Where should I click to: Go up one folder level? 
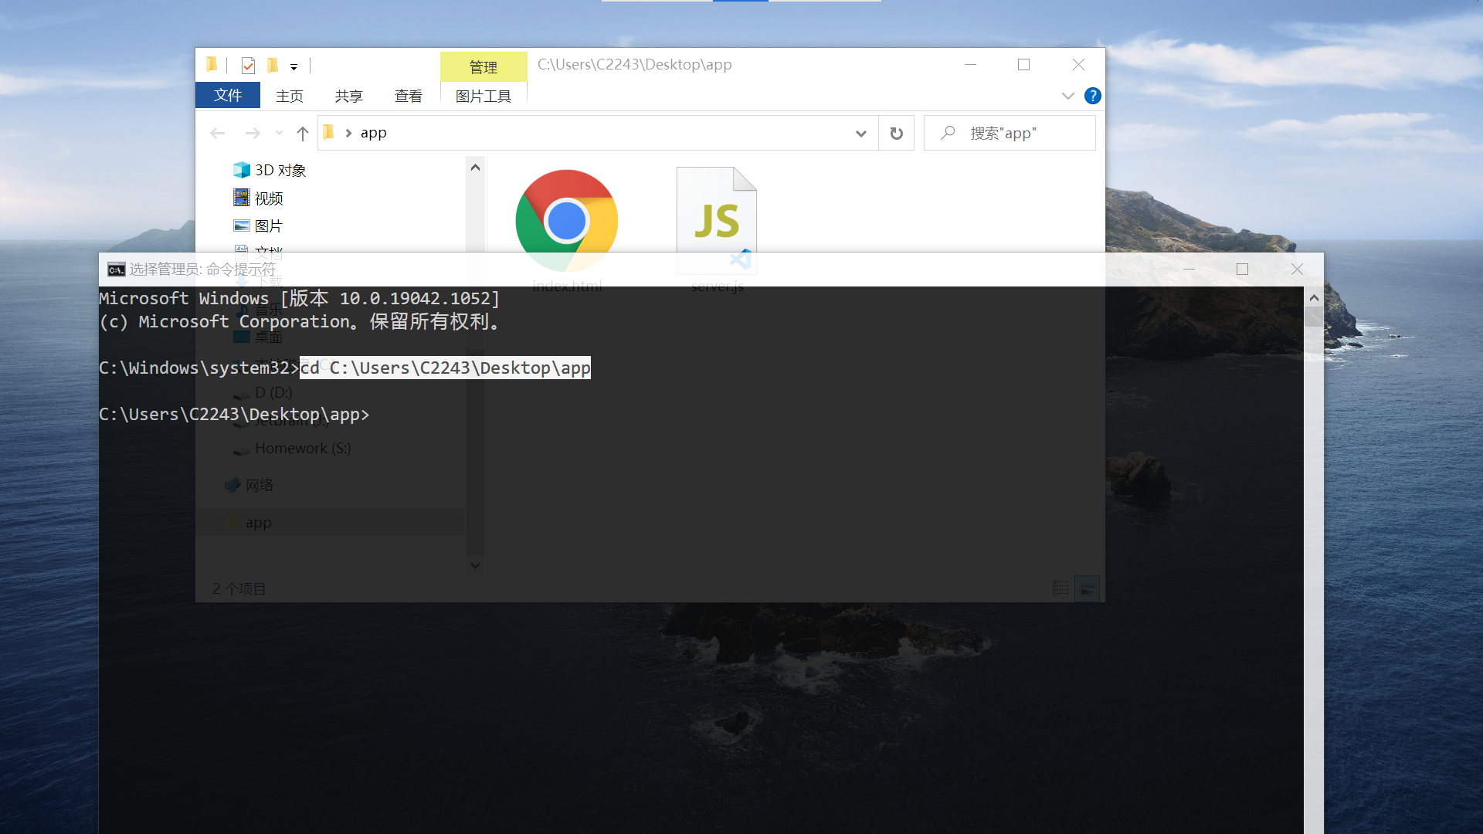coord(303,133)
